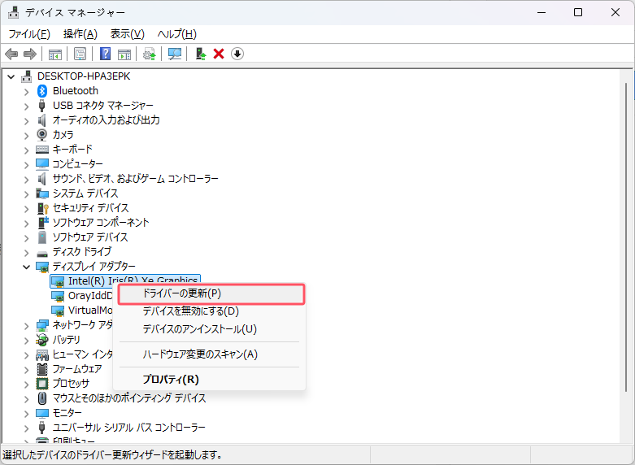
Task: Click the モニター display icon
Action: 42,413
